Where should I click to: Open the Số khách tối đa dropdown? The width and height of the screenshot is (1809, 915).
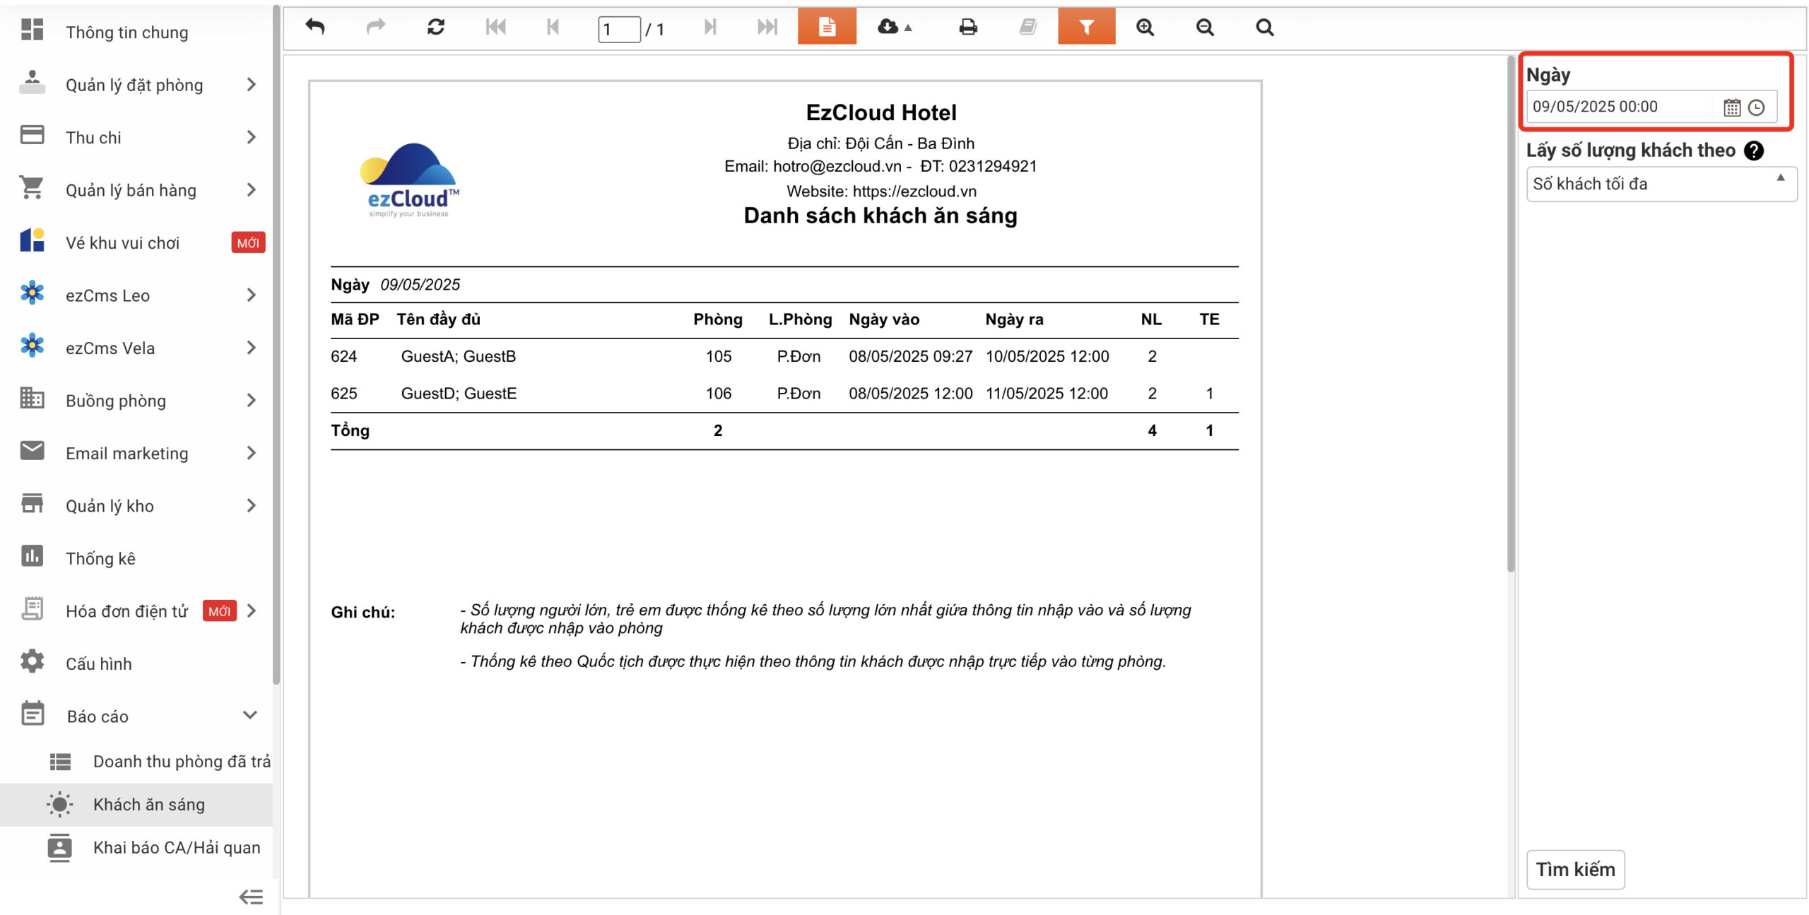(1661, 184)
